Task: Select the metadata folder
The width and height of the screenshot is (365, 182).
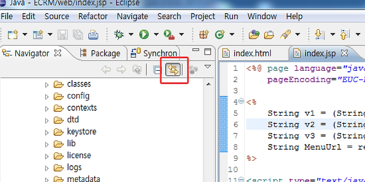Action: 83,179
